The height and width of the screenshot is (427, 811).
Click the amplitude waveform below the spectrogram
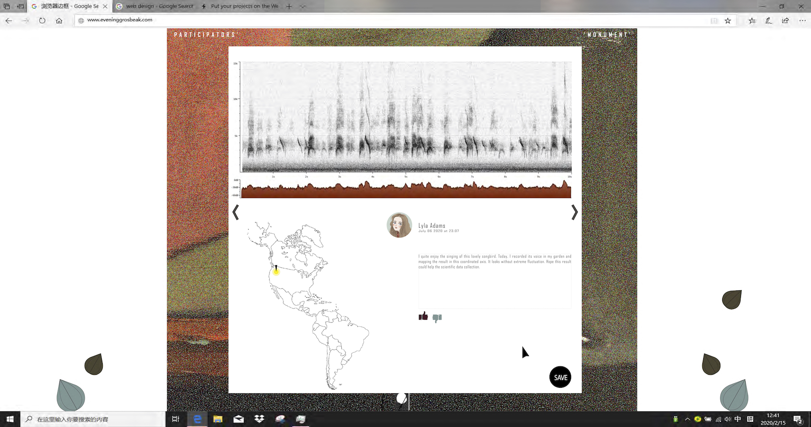coord(405,190)
